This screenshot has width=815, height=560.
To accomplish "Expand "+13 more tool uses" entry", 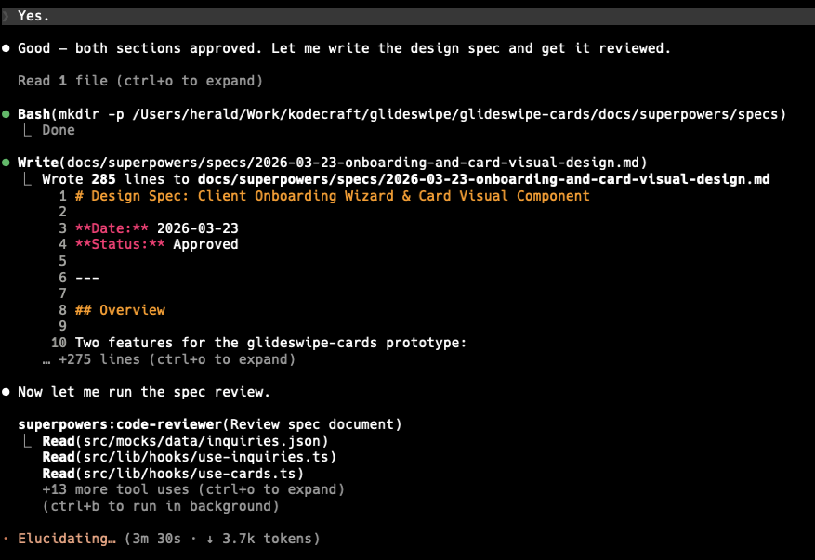I will 193,489.
